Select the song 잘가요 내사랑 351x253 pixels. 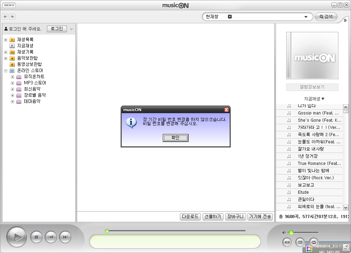310,149
